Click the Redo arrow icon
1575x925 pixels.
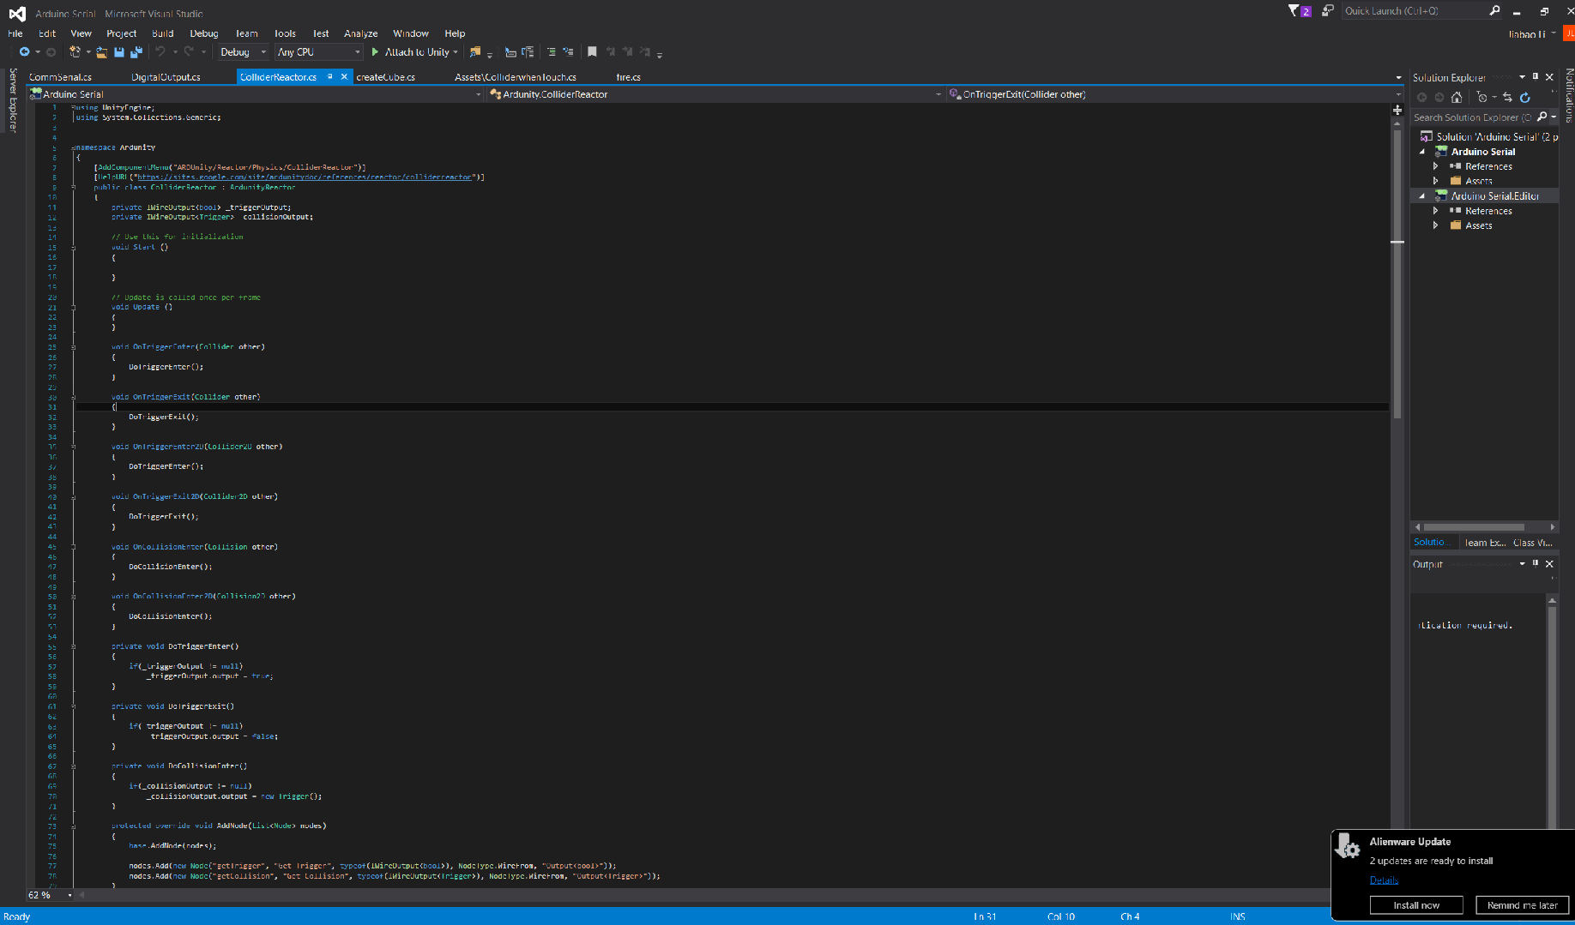pos(189,52)
